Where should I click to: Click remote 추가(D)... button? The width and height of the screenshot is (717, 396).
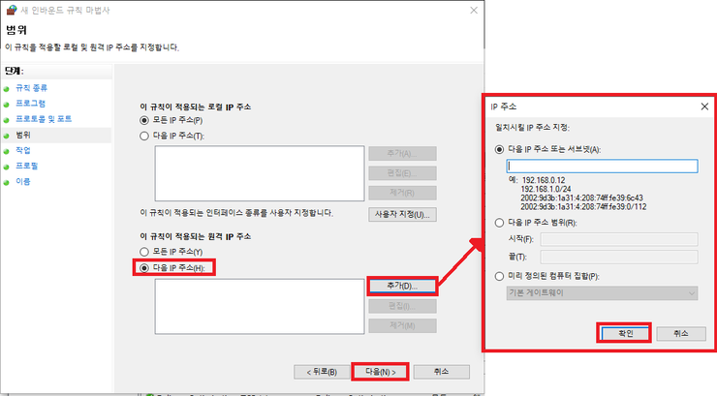pos(402,287)
